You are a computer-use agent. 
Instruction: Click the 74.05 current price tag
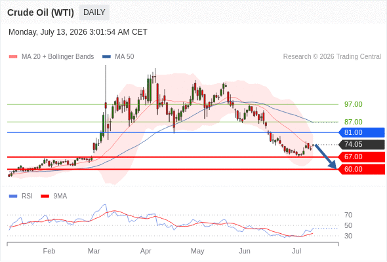click(x=361, y=145)
